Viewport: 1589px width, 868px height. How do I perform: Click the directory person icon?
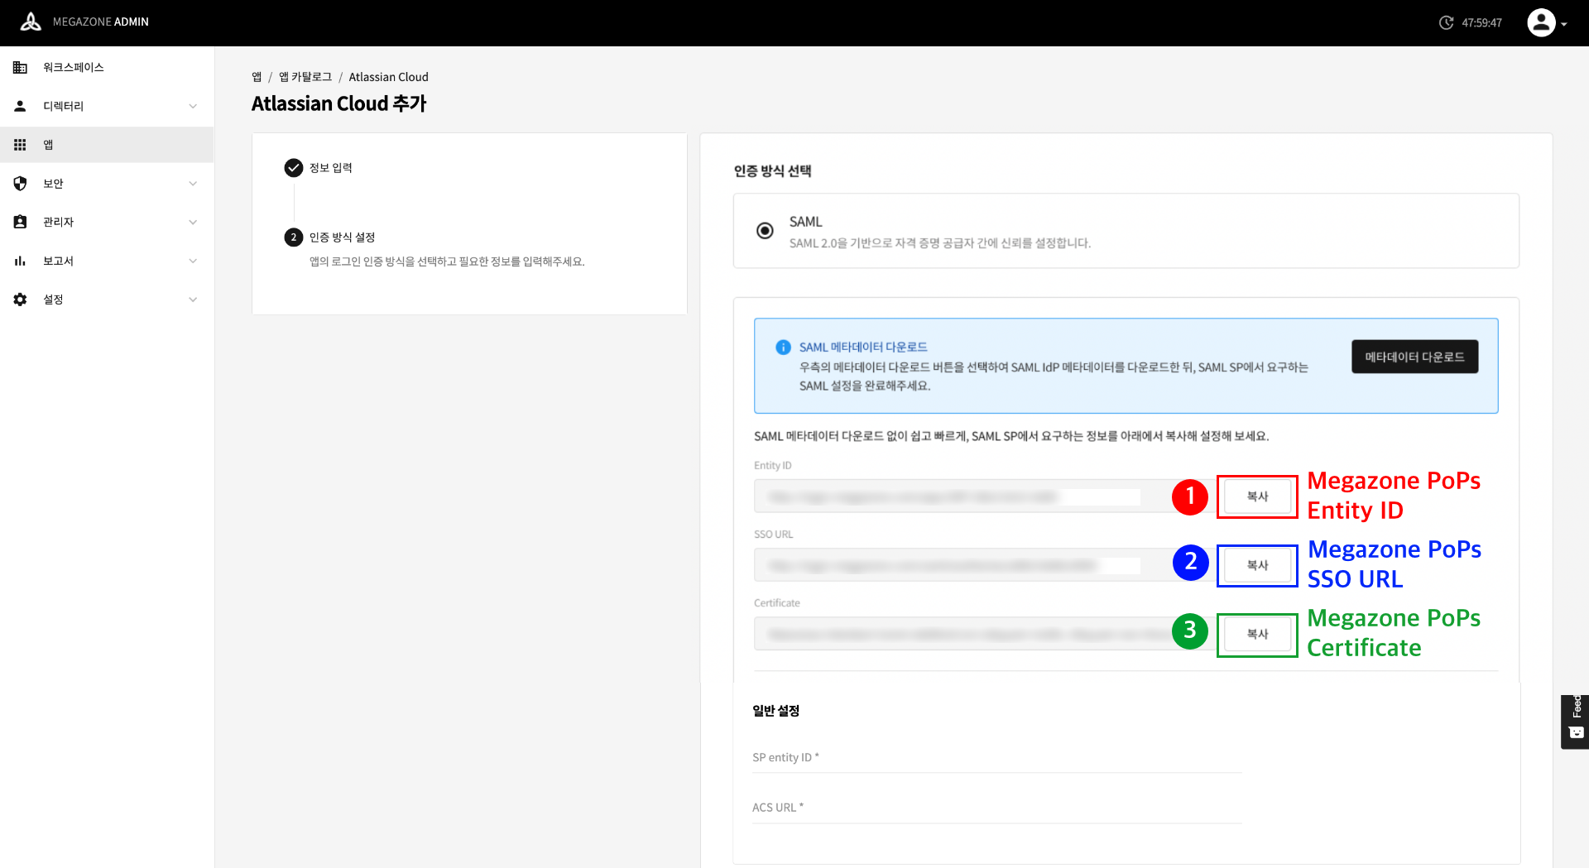(21, 106)
